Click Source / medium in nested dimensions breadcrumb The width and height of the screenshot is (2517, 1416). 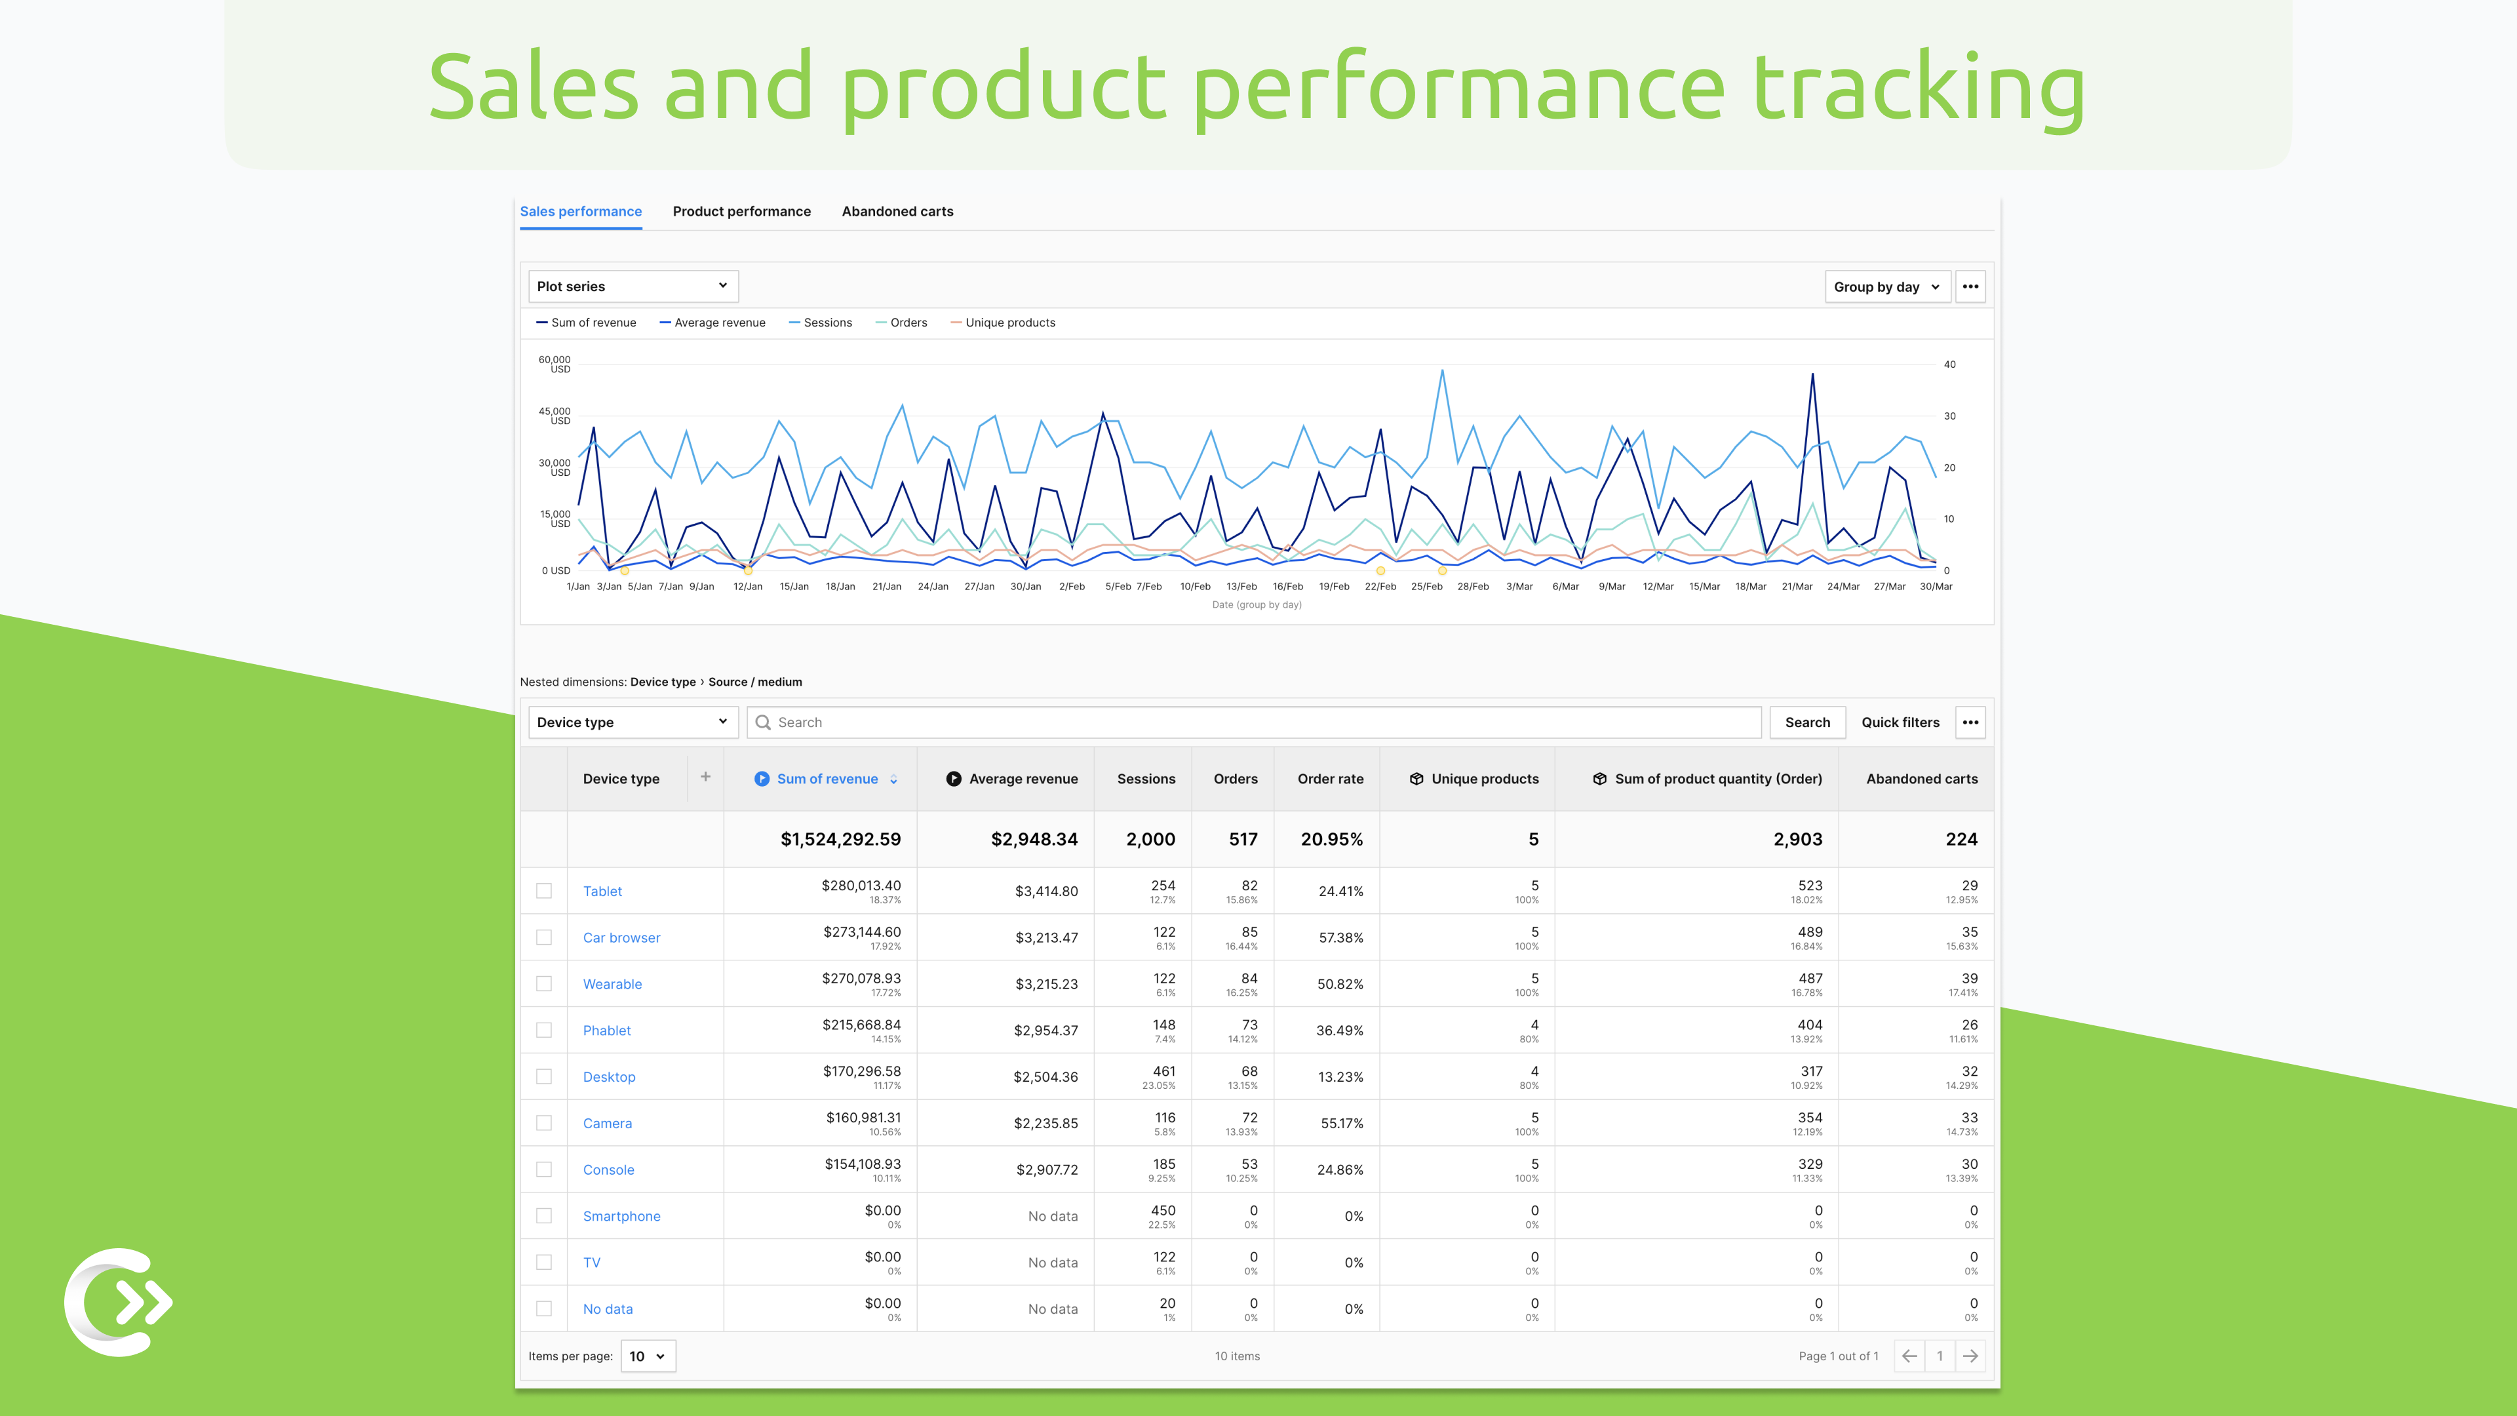[754, 682]
